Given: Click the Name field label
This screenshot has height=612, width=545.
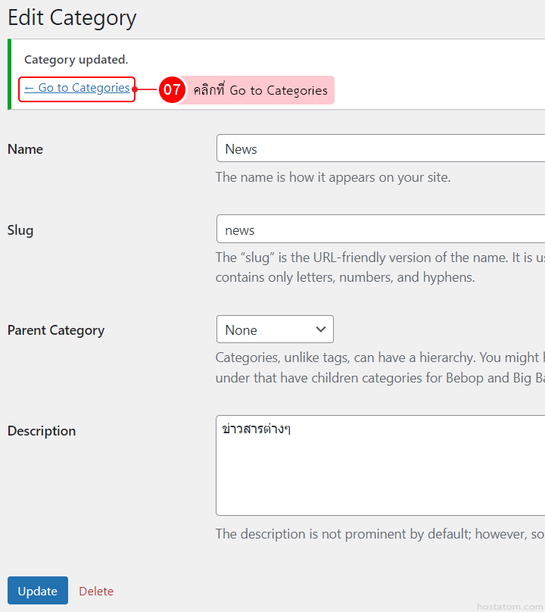Looking at the screenshot, I should pos(25,149).
